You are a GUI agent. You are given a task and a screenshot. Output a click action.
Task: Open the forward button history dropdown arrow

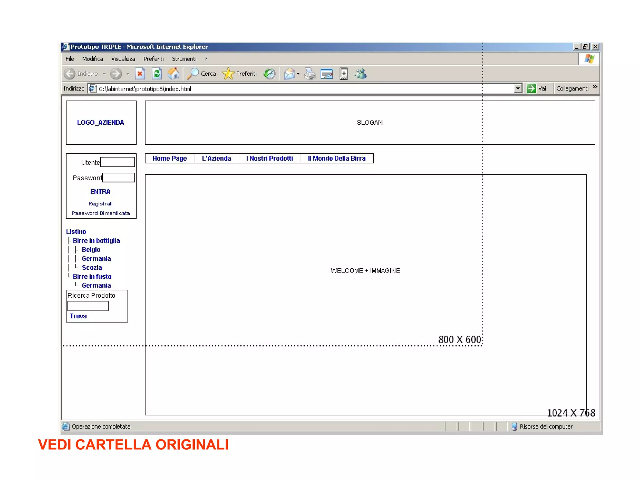pos(128,74)
